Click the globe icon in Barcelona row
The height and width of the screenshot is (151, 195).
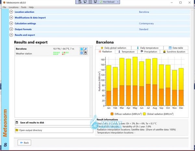(x=82, y=49)
